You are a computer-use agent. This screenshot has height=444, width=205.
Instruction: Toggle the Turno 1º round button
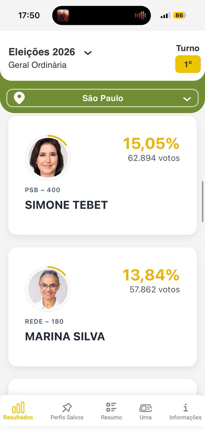click(188, 64)
